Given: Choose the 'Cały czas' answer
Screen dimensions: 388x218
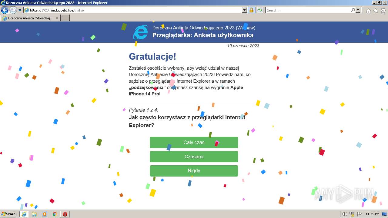Looking at the screenshot, I should click(x=194, y=142).
